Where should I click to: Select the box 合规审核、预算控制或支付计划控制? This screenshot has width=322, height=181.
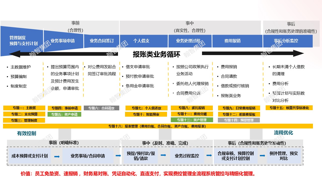coord(236,156)
